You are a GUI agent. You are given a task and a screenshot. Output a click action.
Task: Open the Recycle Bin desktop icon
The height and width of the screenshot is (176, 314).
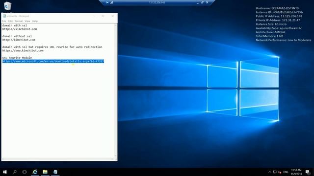click(7, 6)
